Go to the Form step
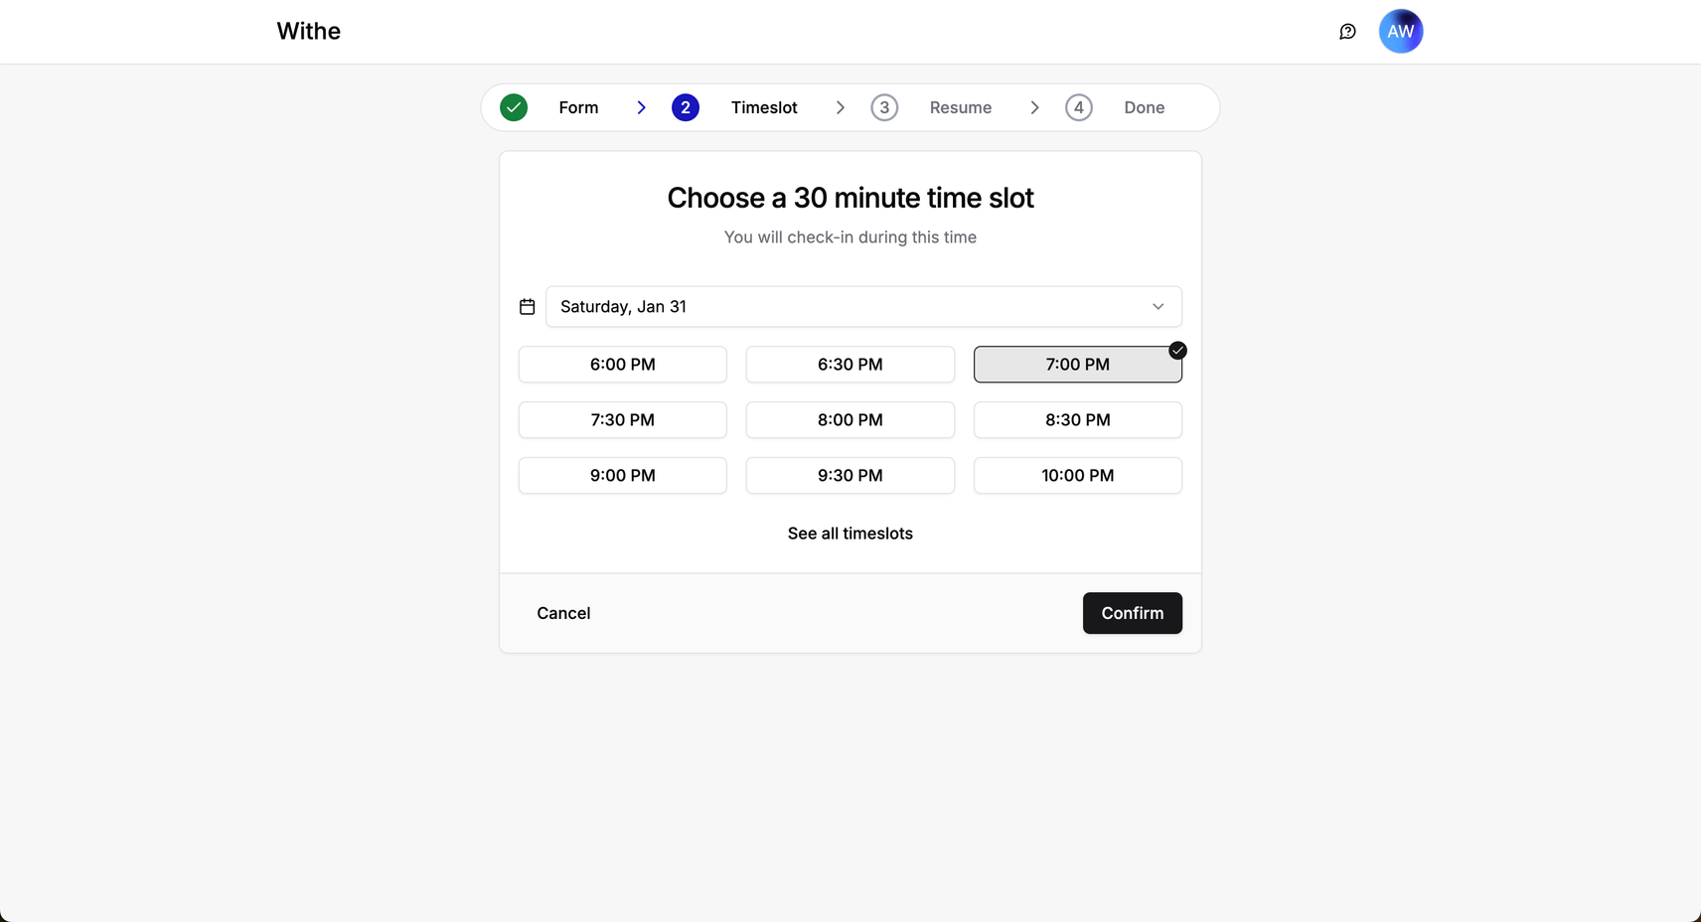Screen dimensions: 1701x922 (x=578, y=107)
